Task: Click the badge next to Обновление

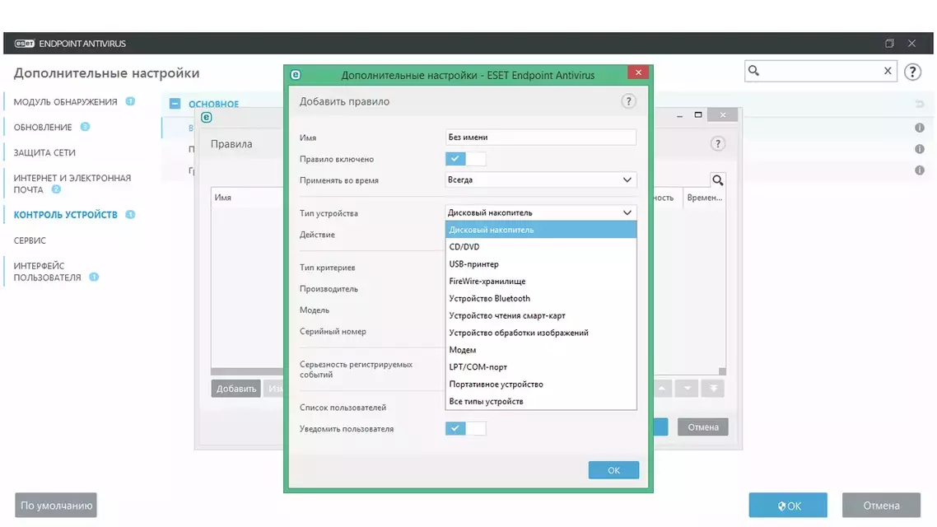Action: click(x=85, y=127)
